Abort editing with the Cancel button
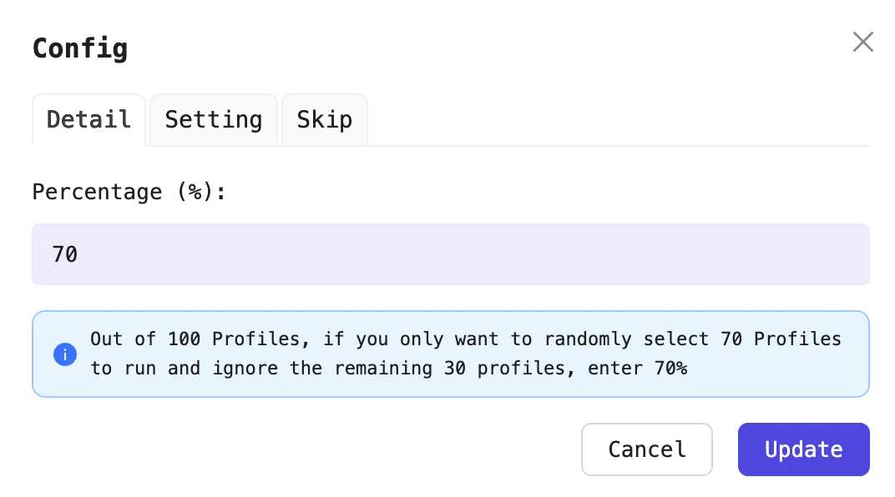The height and width of the screenshot is (497, 895). click(x=646, y=449)
